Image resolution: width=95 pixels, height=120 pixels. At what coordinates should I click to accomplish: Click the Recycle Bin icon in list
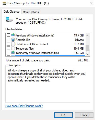(x=13, y=40)
